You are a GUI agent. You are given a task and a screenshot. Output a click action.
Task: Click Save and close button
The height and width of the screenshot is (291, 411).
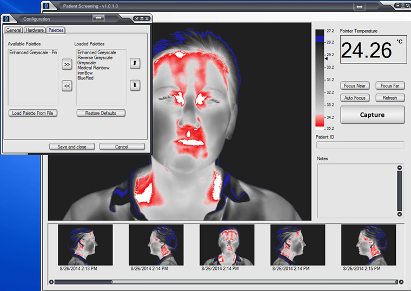click(72, 147)
